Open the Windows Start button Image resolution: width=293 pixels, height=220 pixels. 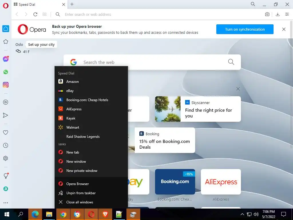coord(7,214)
